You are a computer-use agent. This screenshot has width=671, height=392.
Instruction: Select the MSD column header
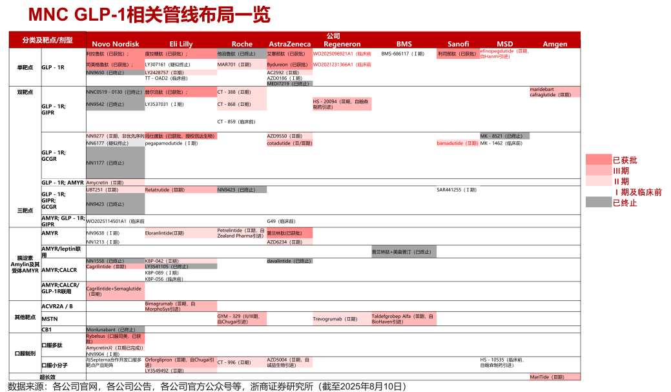(504, 44)
